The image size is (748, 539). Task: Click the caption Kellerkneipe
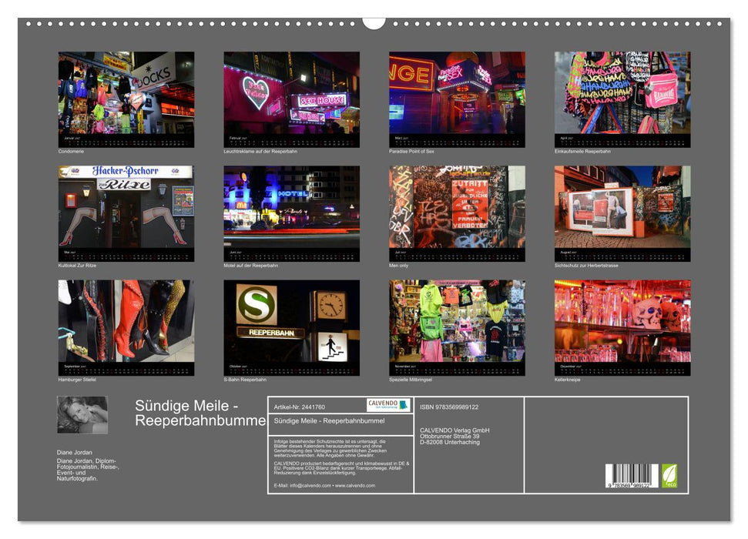(567, 380)
